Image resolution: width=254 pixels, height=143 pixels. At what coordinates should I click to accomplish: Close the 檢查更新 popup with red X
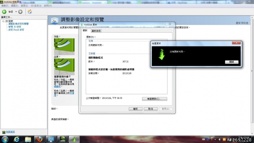[237, 43]
